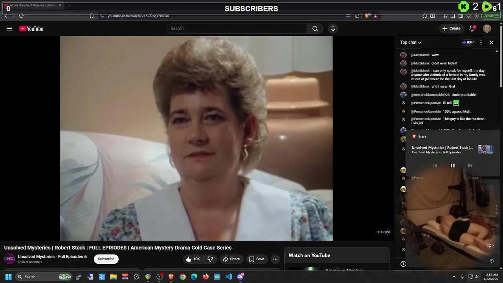Save the video to a playlist
The height and width of the screenshot is (283, 503).
click(x=257, y=259)
